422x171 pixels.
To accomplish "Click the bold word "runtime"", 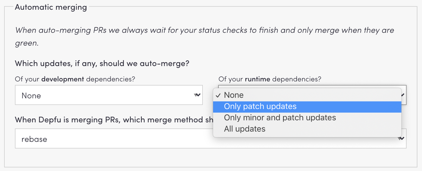I will pos(257,79).
